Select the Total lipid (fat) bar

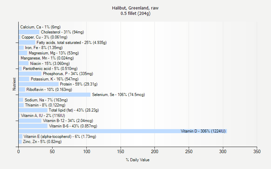tap(33, 110)
